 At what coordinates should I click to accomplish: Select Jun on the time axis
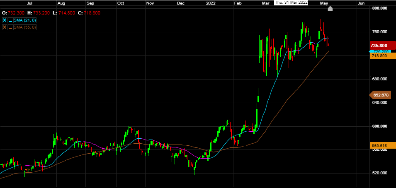(361, 3)
